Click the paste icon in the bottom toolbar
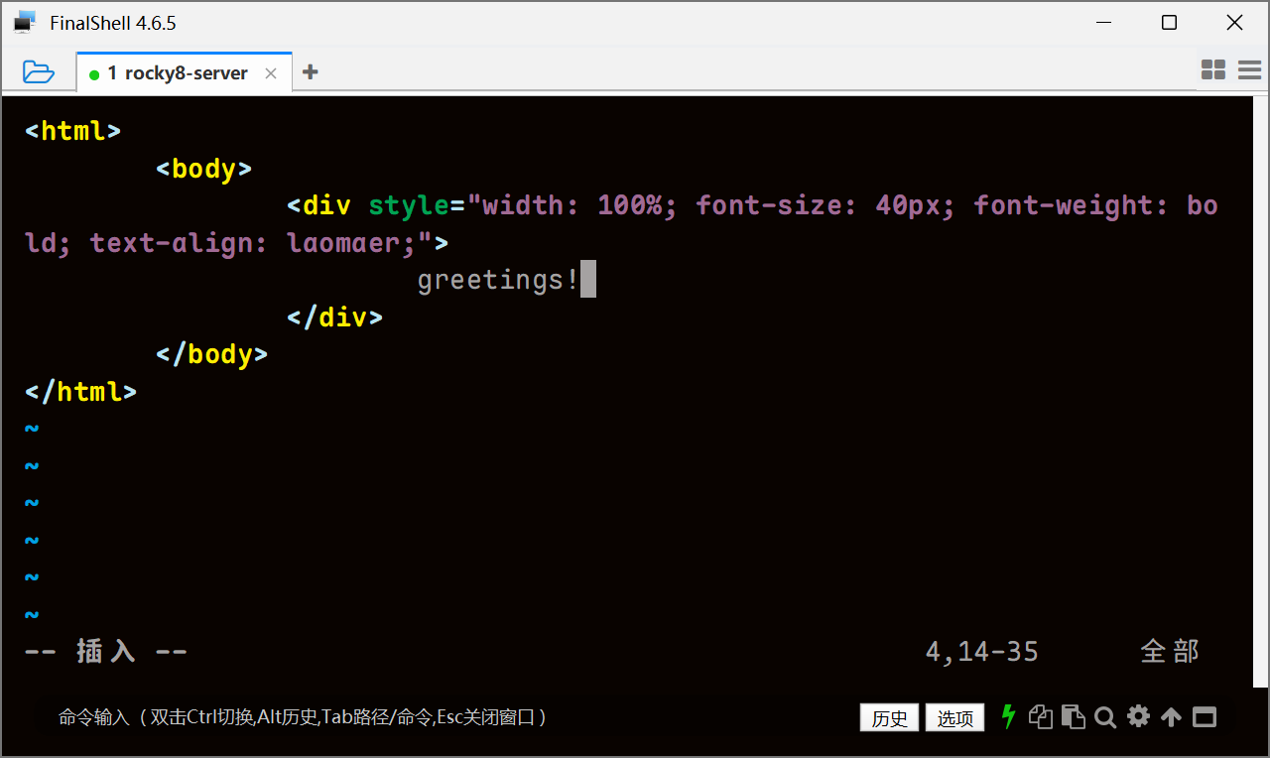This screenshot has height=758, width=1270. 1074,716
